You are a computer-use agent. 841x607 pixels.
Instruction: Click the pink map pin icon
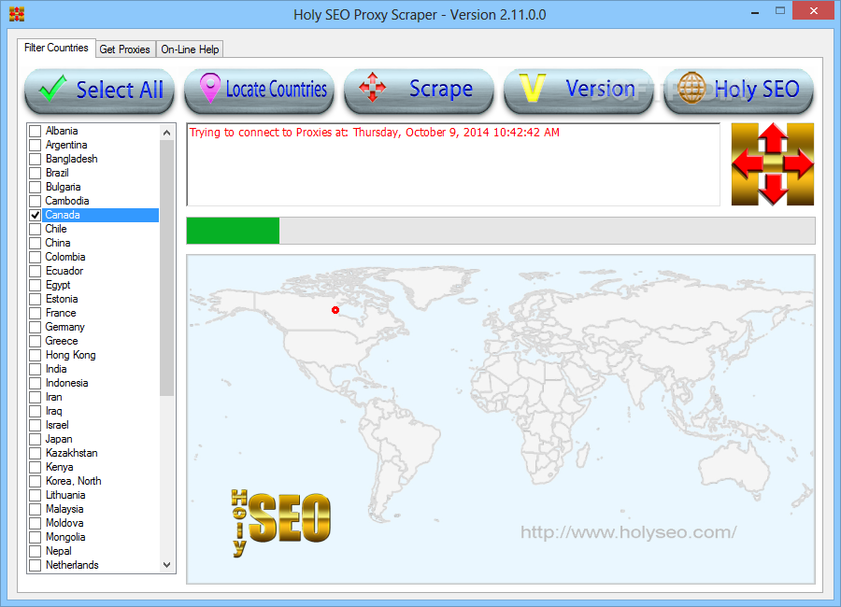coord(209,88)
